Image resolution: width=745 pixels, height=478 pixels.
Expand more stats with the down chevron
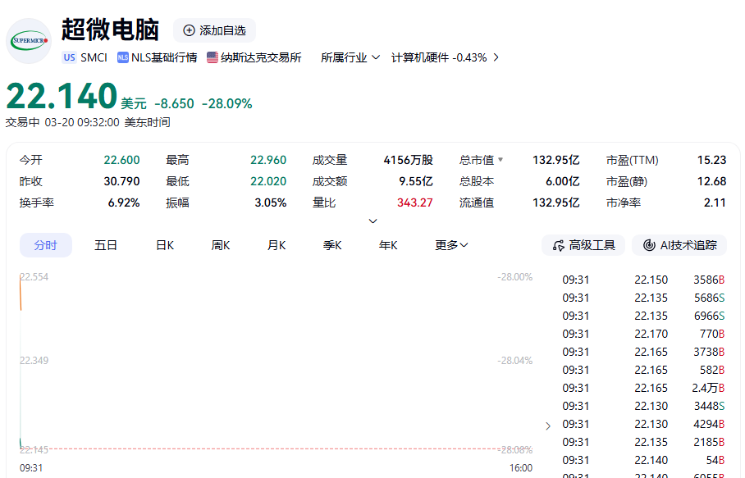(x=373, y=221)
